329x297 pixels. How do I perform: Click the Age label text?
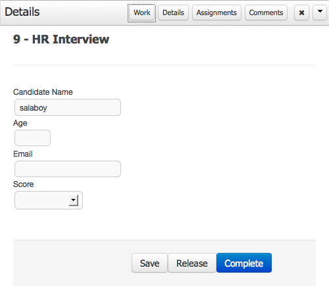[x=20, y=123]
